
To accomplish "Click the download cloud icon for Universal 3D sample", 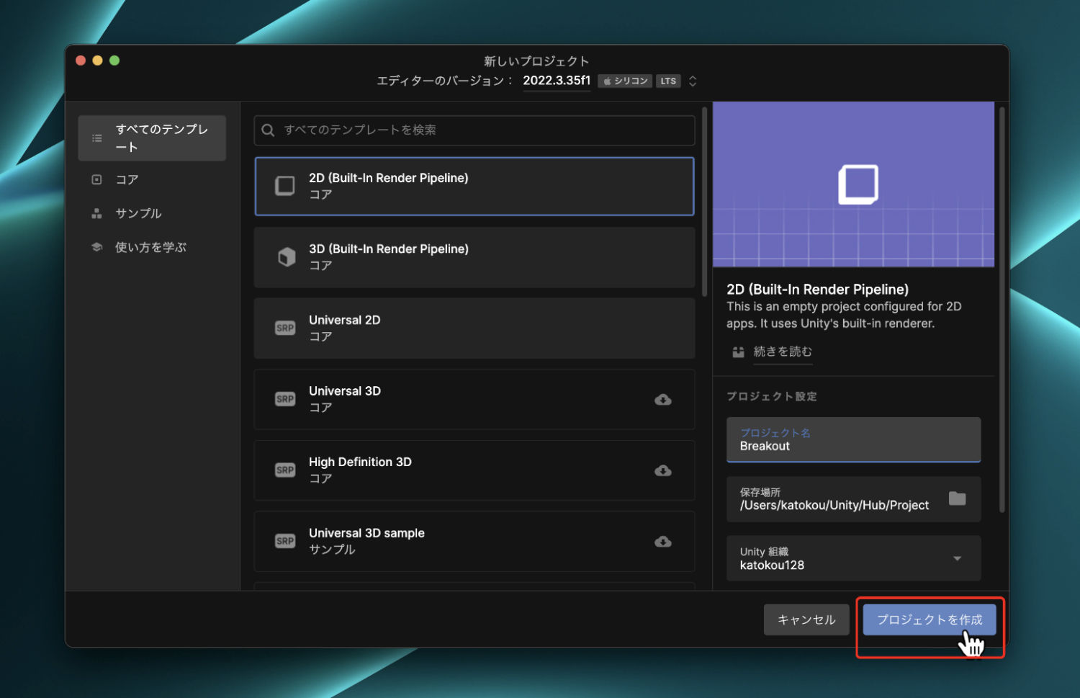I will [x=663, y=542].
